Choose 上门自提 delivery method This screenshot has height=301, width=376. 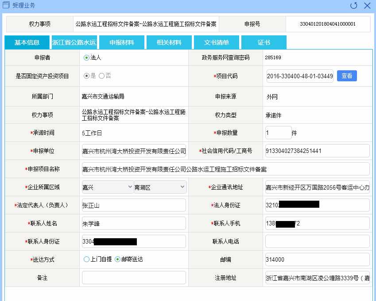[86, 259]
